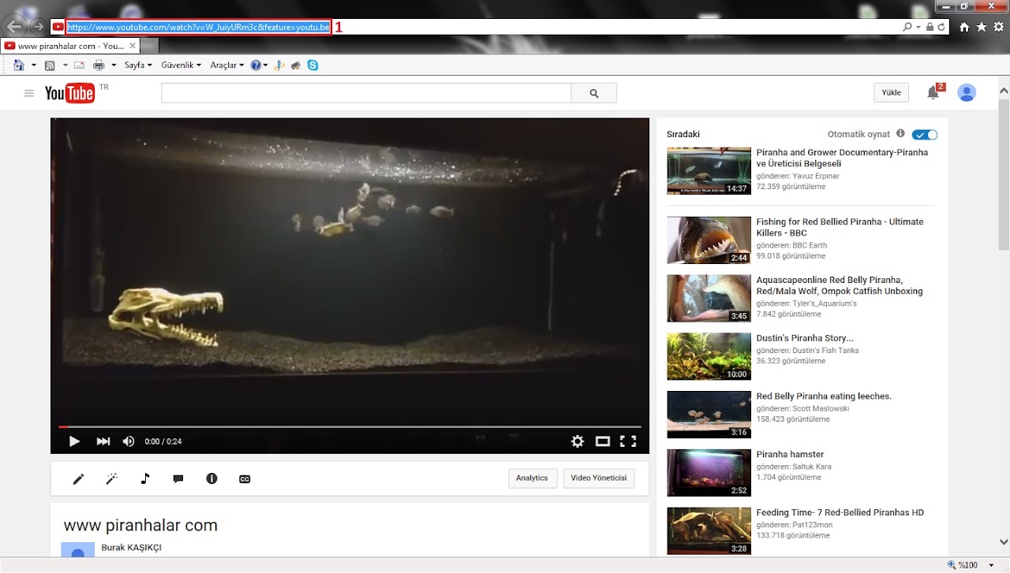
Task: Open the Sayfa menu
Action: point(139,65)
